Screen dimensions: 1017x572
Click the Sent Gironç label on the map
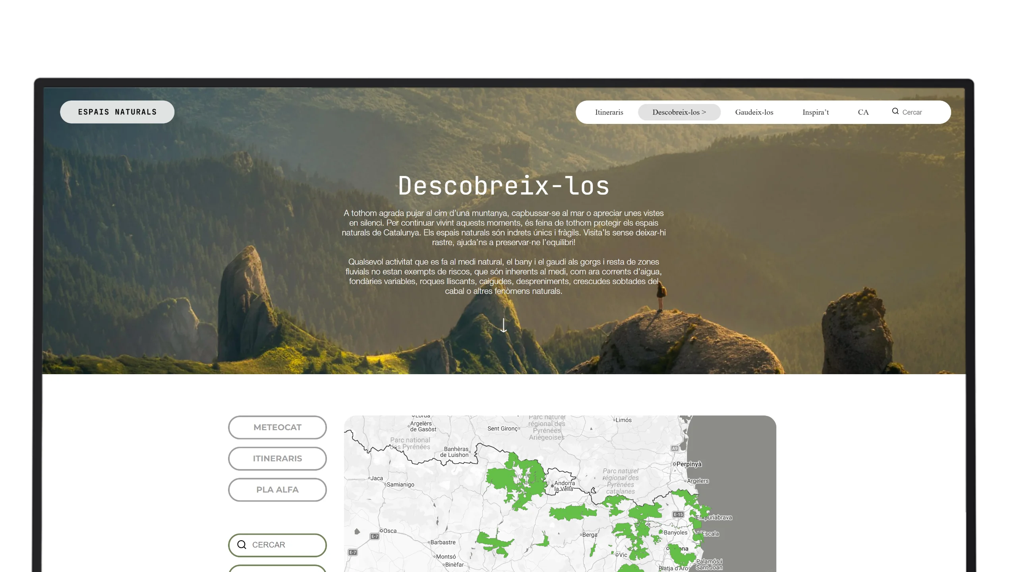click(503, 429)
